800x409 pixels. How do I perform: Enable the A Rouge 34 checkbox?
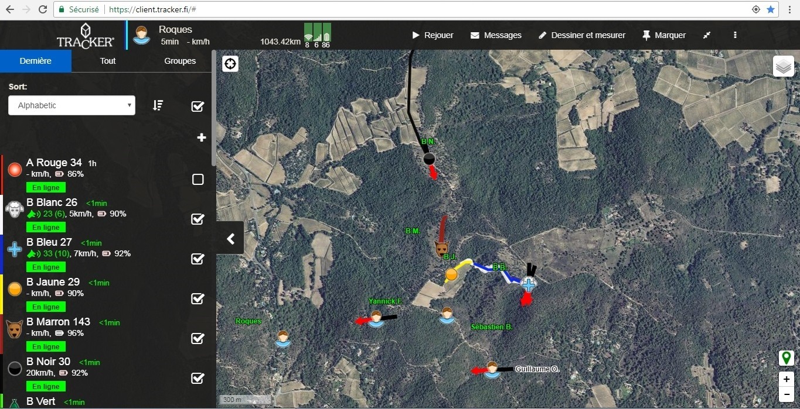pos(198,179)
